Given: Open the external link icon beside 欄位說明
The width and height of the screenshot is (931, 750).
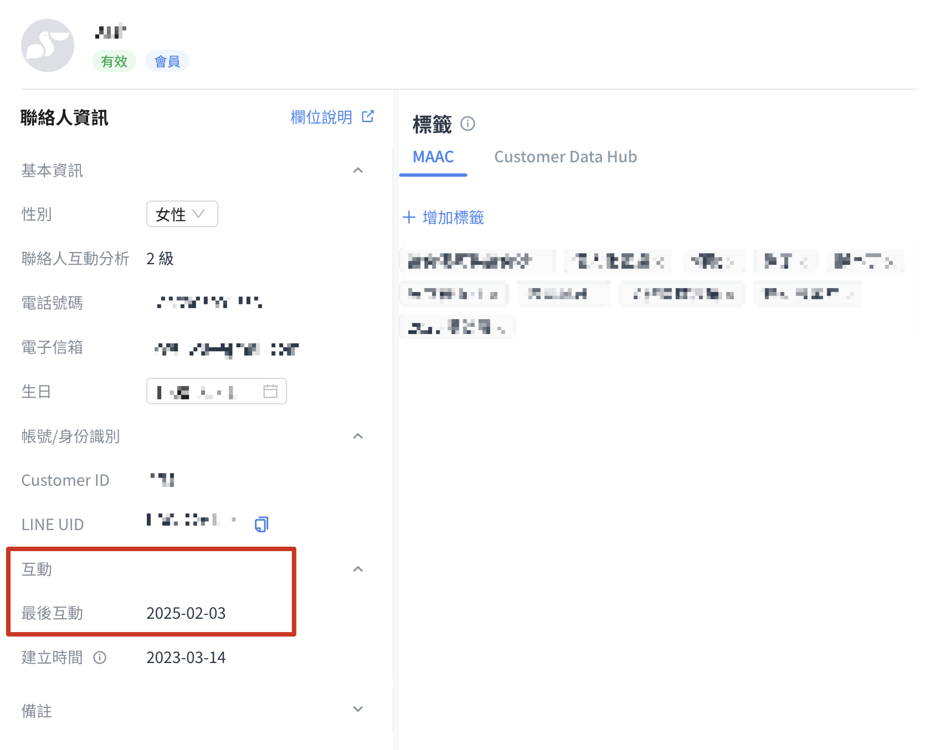Looking at the screenshot, I should point(367,116).
